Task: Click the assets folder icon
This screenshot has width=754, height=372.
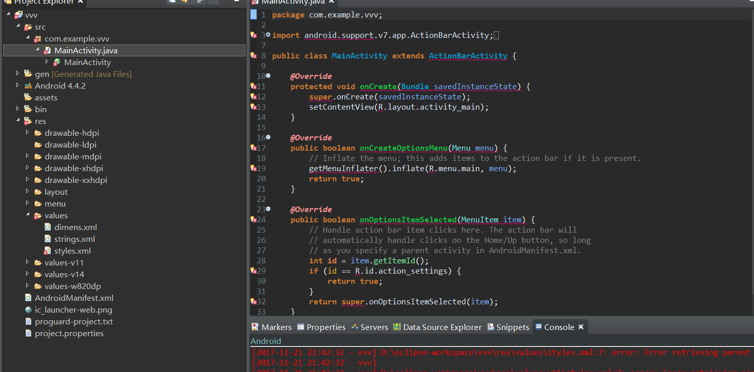Action: [x=28, y=98]
